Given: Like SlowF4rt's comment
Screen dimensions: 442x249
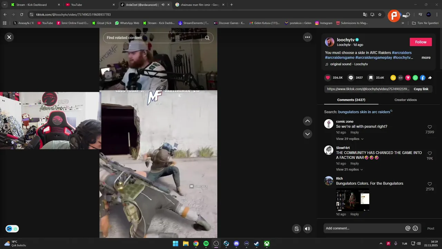Looking at the screenshot, I should (430, 153).
